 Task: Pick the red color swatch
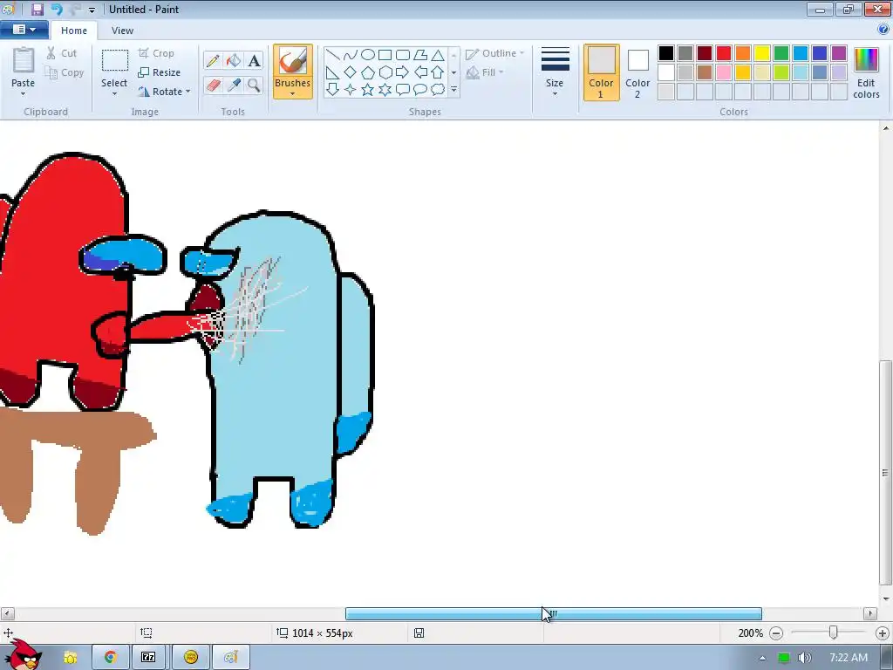click(x=724, y=53)
